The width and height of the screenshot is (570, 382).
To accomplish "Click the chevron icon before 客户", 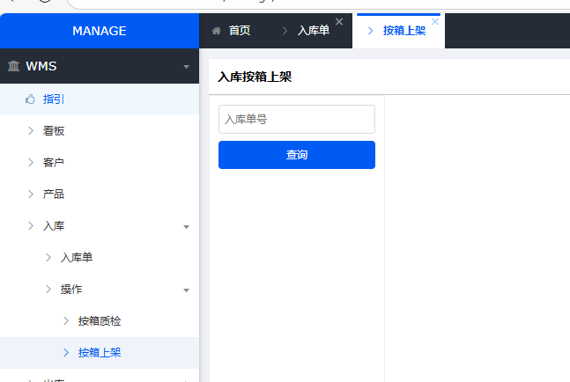I will click(31, 163).
